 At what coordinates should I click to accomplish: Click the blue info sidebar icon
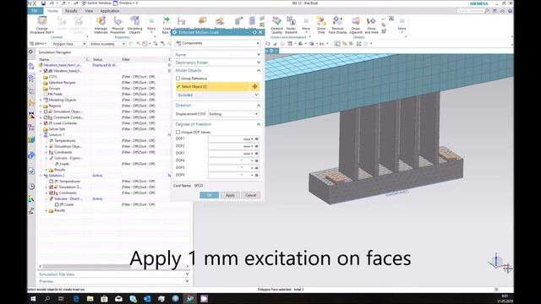click(31, 155)
